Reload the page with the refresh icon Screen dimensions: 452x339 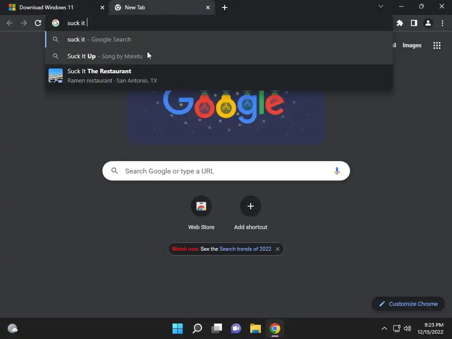[38, 23]
